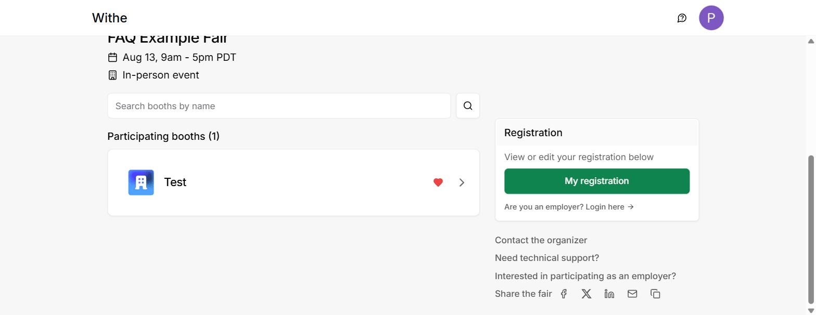Click the page scrollbar up arrow
Screen dimensions: 816x315
coord(810,41)
